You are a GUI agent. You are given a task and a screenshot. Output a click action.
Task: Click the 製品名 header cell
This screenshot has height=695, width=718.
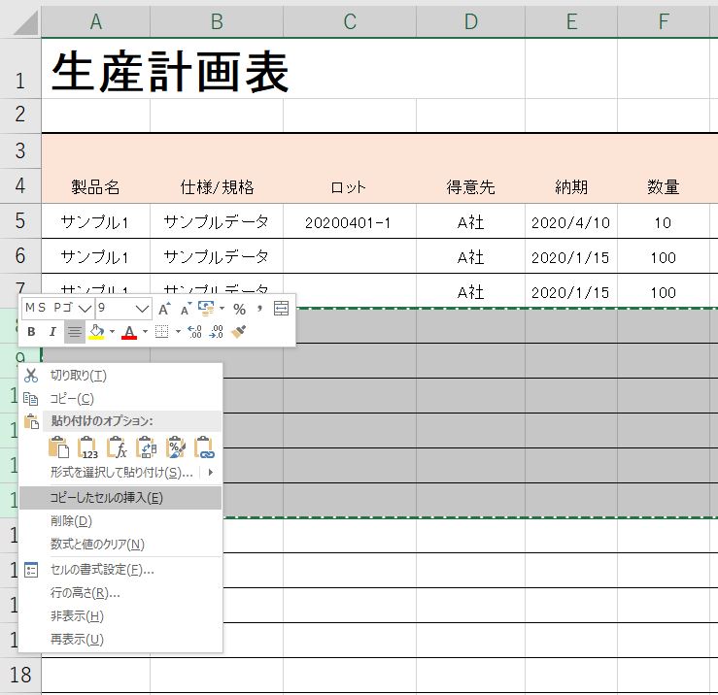(x=96, y=186)
